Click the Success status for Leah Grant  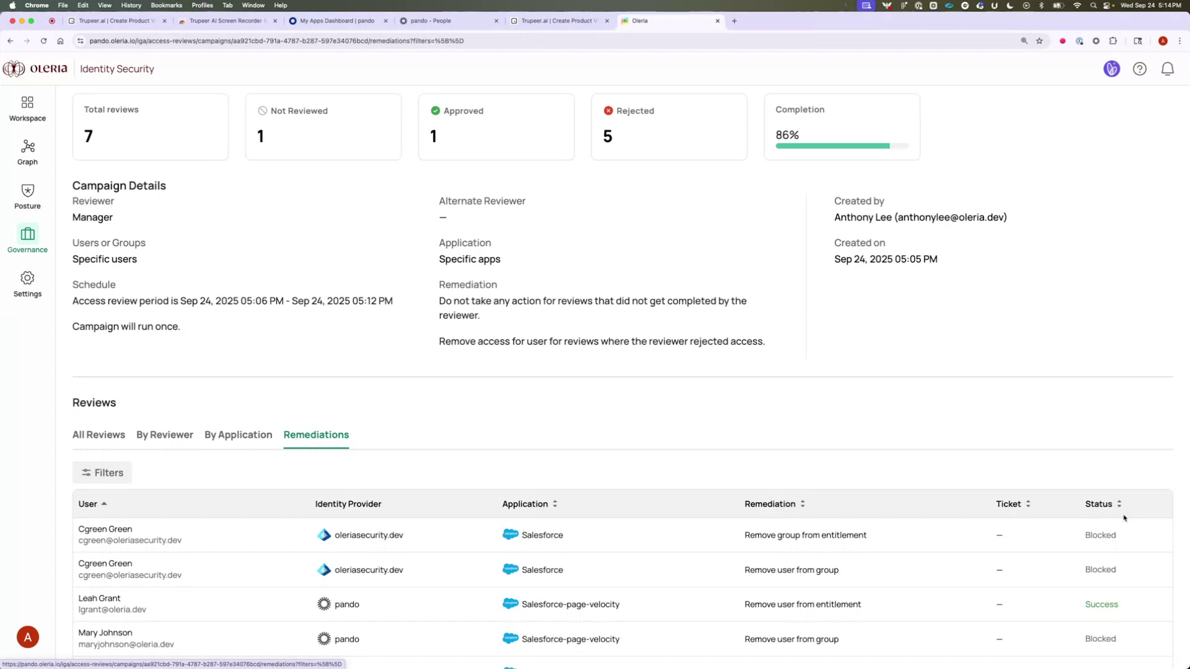point(1101,604)
